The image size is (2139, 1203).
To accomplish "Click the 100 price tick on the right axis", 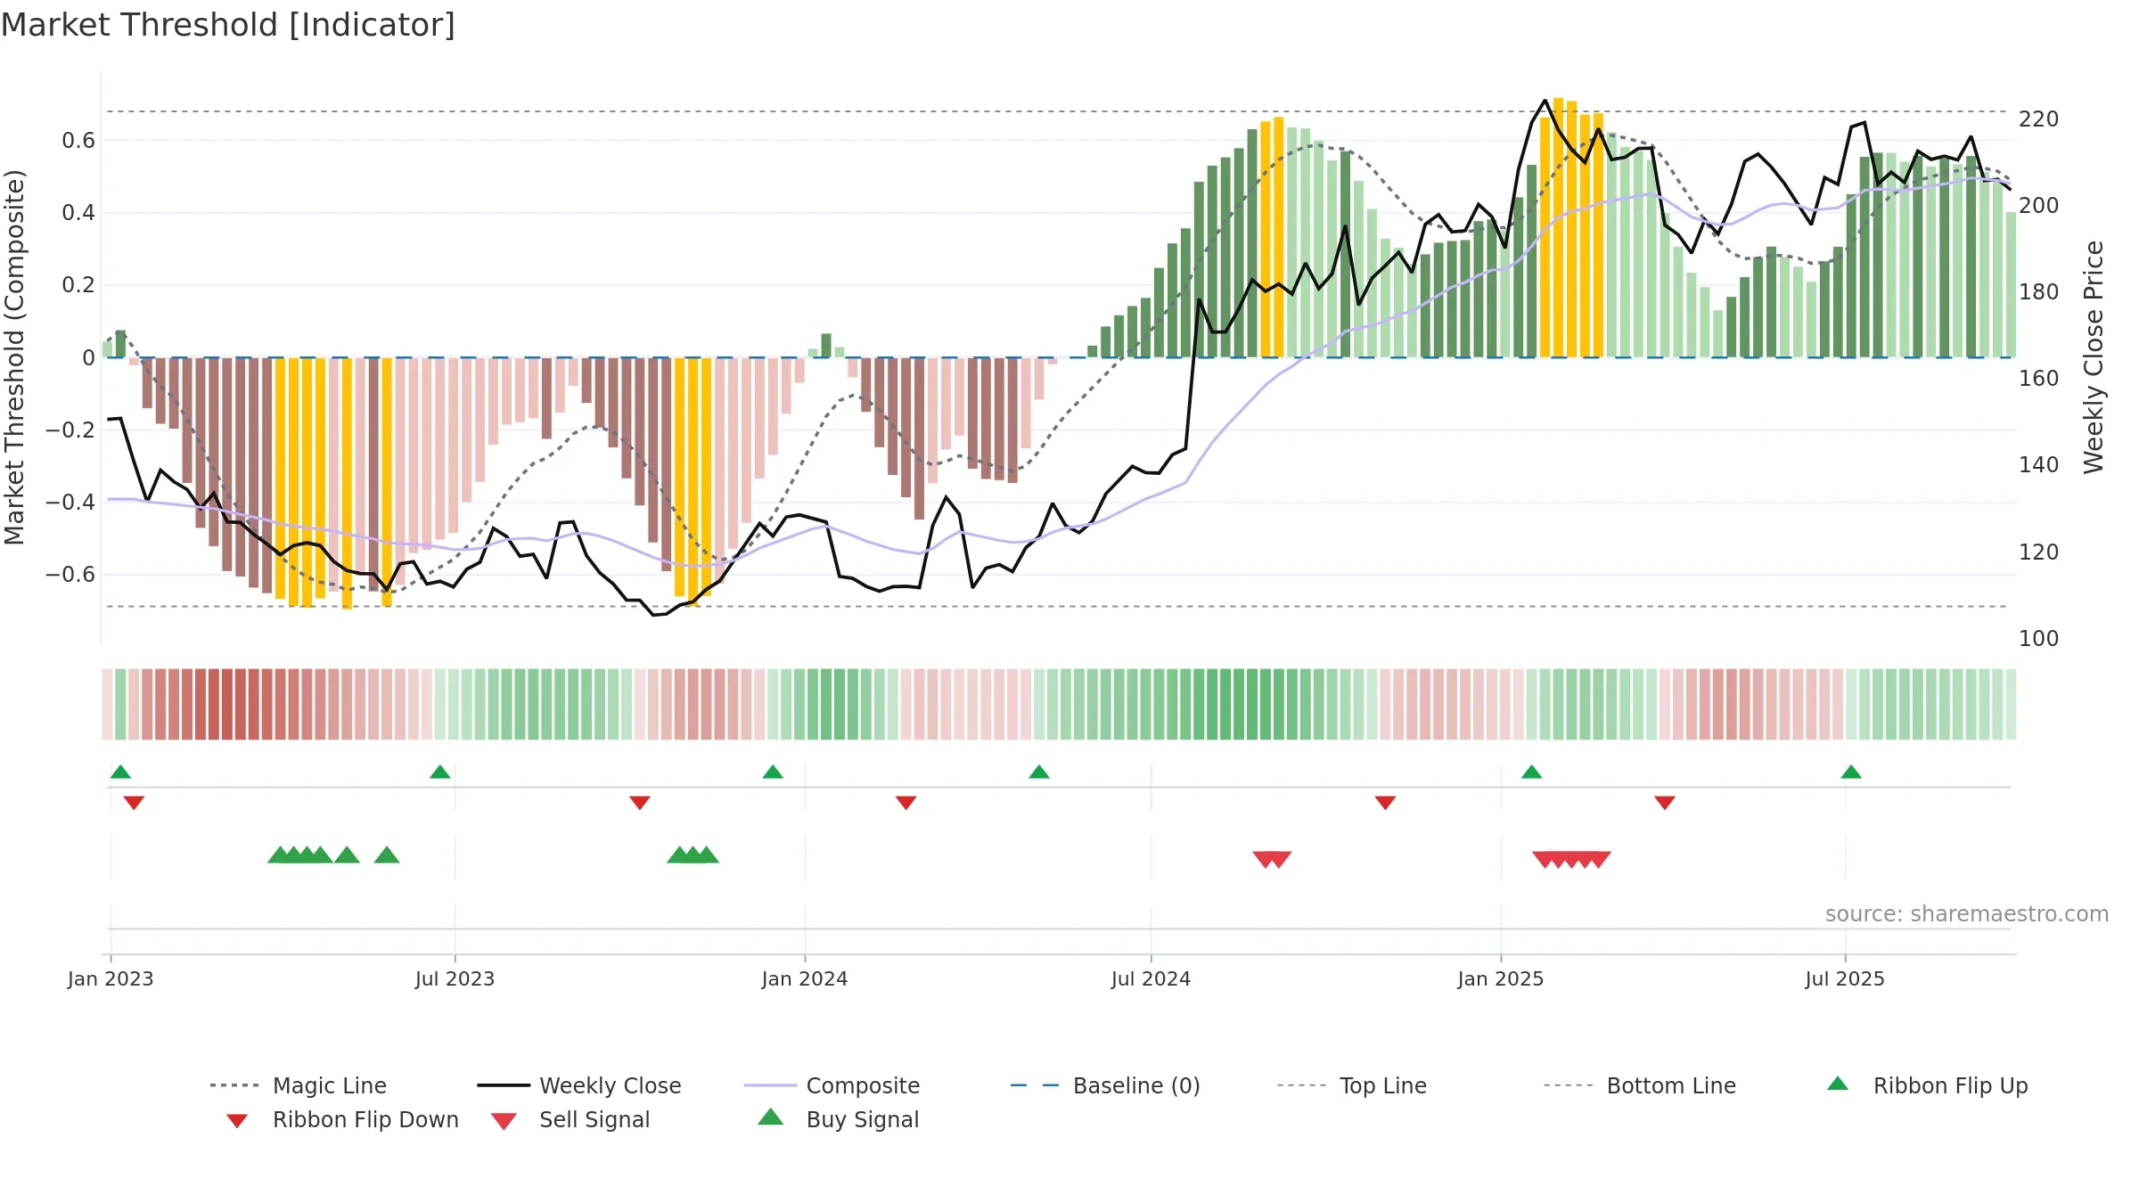I will 2039,638.
